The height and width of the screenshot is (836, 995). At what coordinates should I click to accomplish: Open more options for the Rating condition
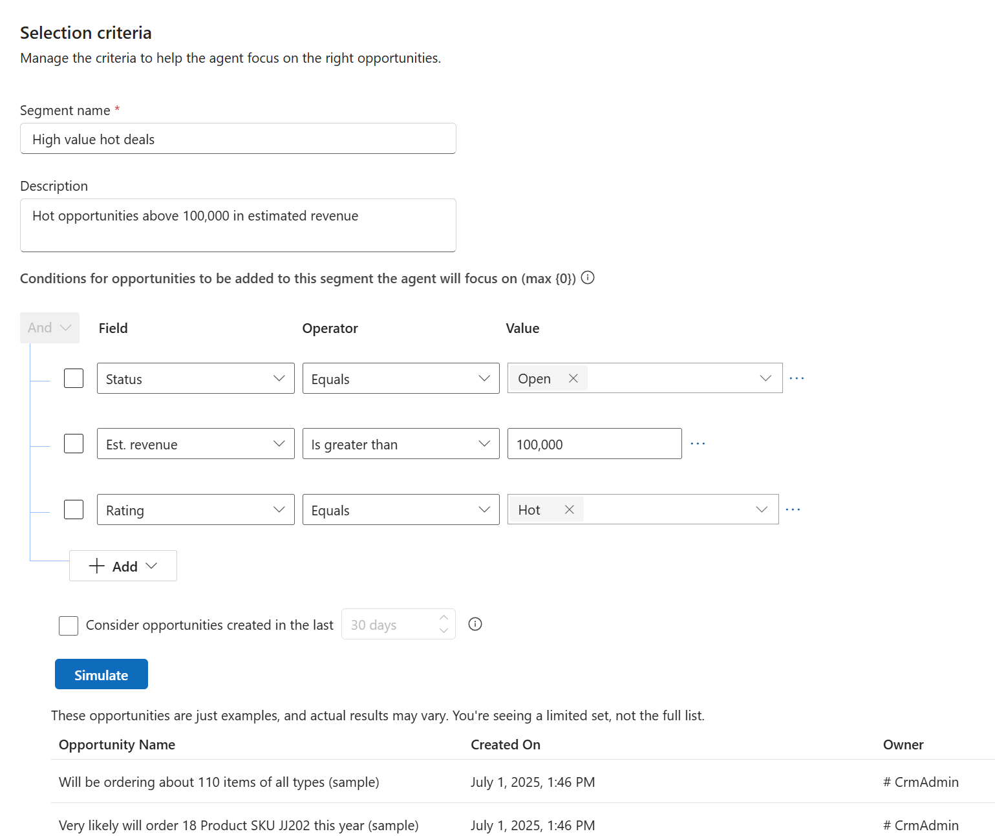point(793,509)
